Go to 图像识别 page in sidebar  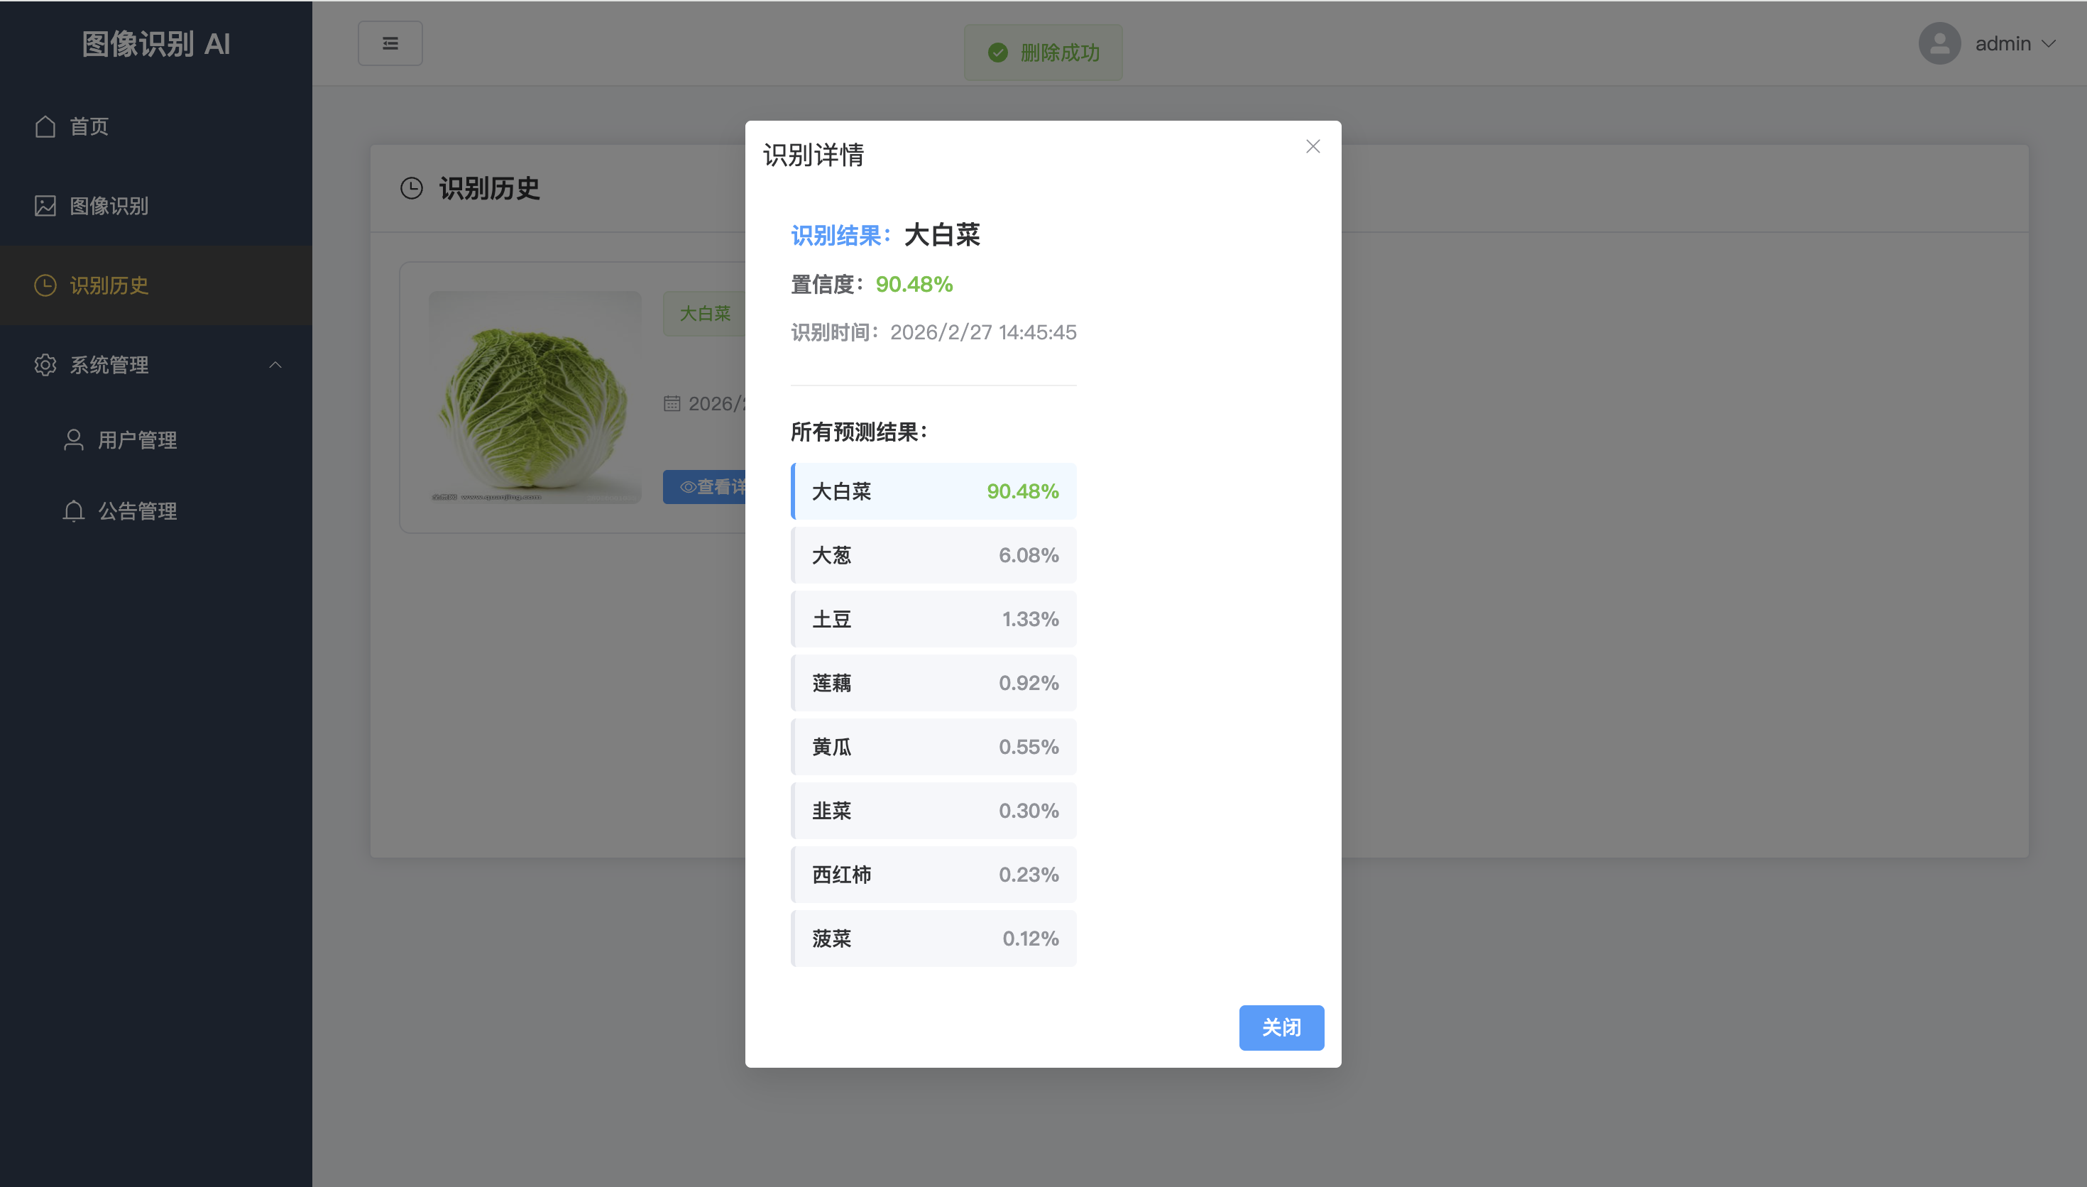pos(109,205)
